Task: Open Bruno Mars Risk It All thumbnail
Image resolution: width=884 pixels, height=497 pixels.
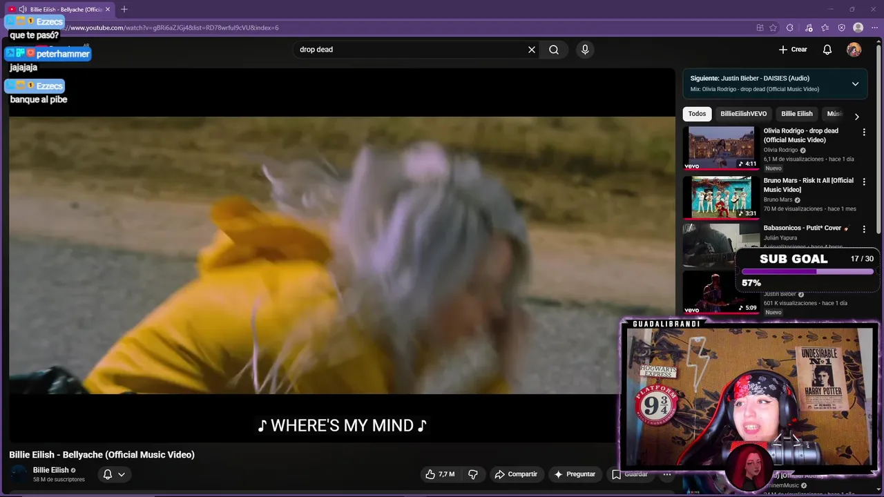Action: point(720,197)
